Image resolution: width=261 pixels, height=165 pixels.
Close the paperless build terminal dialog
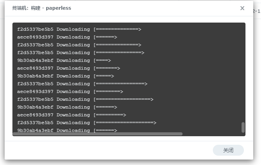pyautogui.click(x=242, y=8)
